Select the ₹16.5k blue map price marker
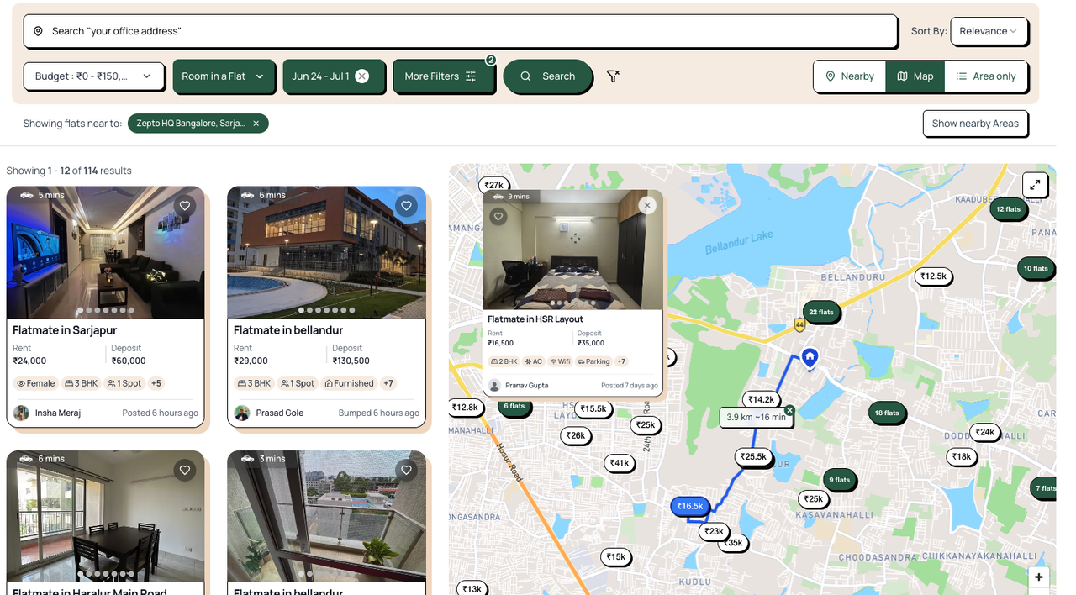The image size is (1076, 595). click(690, 506)
